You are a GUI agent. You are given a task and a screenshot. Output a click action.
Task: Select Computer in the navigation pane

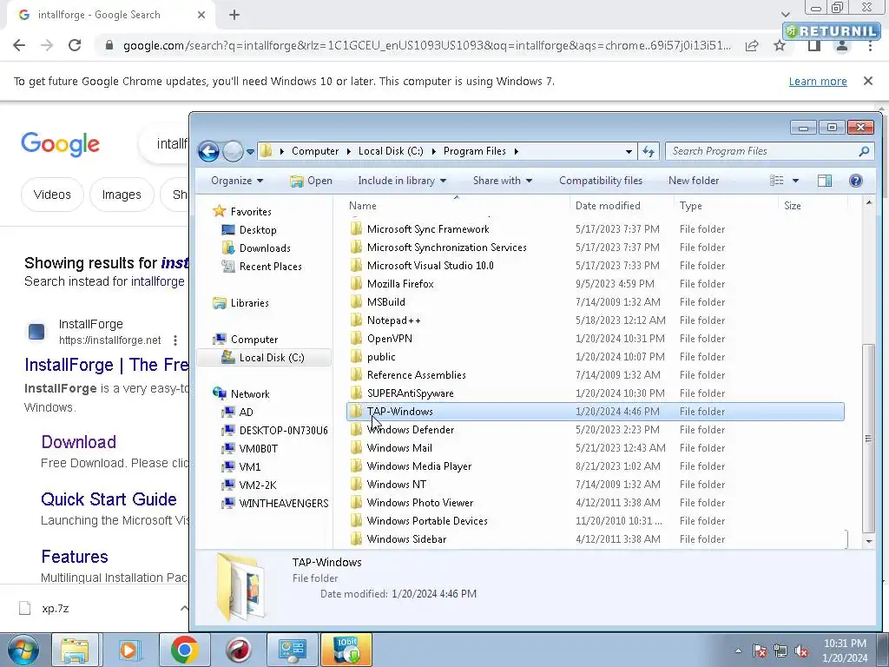(x=254, y=340)
